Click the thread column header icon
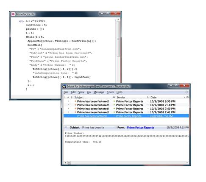This screenshot has width=206, height=182. click(x=65, y=97)
